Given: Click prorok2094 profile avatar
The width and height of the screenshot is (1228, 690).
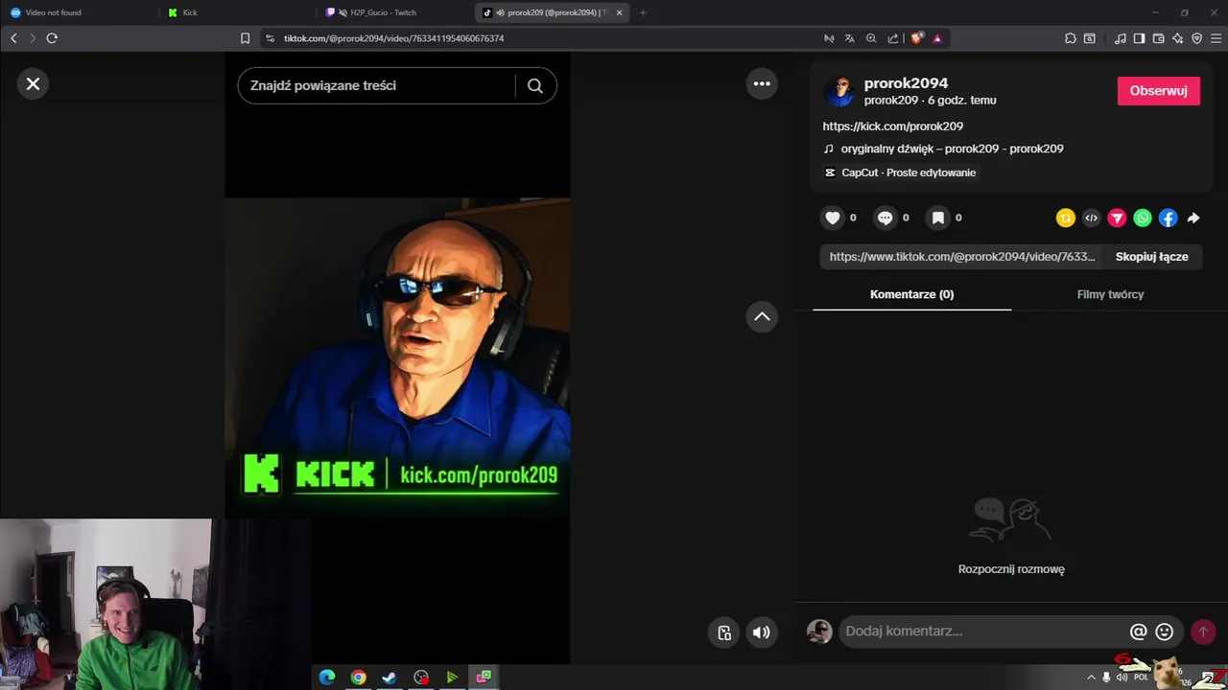Looking at the screenshot, I should coord(839,91).
